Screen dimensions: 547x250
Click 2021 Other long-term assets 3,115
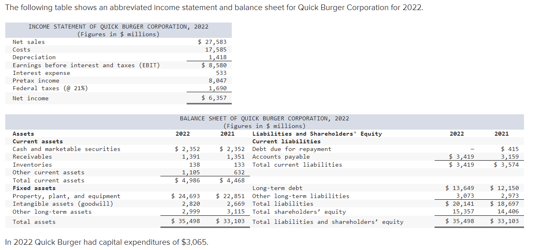click(x=235, y=212)
